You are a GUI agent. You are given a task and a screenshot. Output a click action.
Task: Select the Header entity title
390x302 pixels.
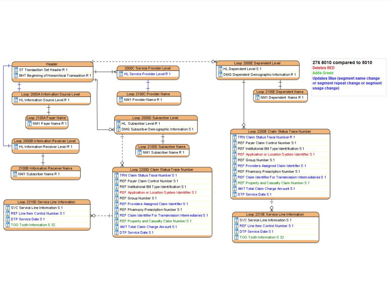[x=52, y=64]
